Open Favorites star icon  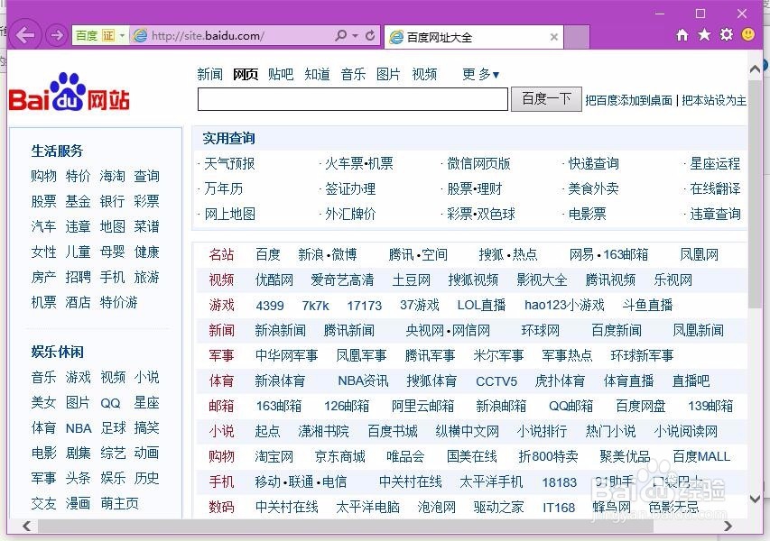(704, 34)
